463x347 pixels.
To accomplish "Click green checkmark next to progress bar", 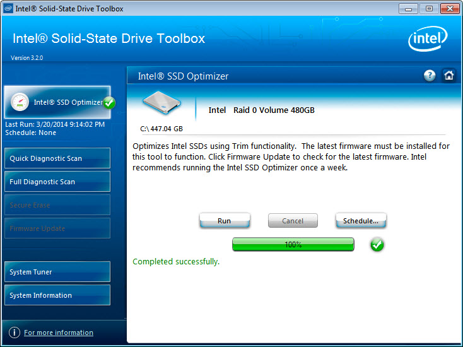I will 377,245.
